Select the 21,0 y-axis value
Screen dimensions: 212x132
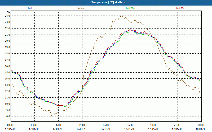(8, 35)
